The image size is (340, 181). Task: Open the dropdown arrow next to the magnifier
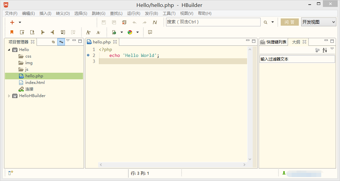click(x=272, y=22)
